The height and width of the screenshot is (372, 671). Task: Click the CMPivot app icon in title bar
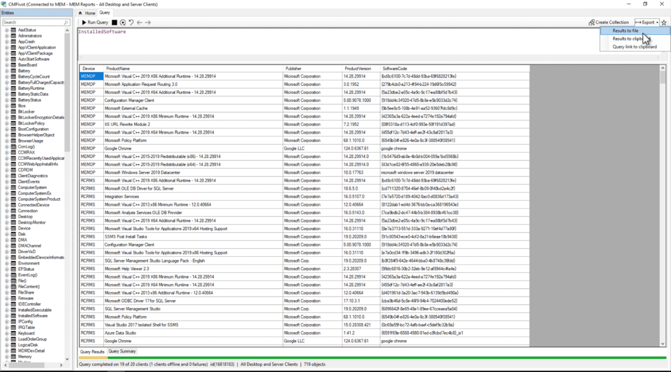point(4,4)
